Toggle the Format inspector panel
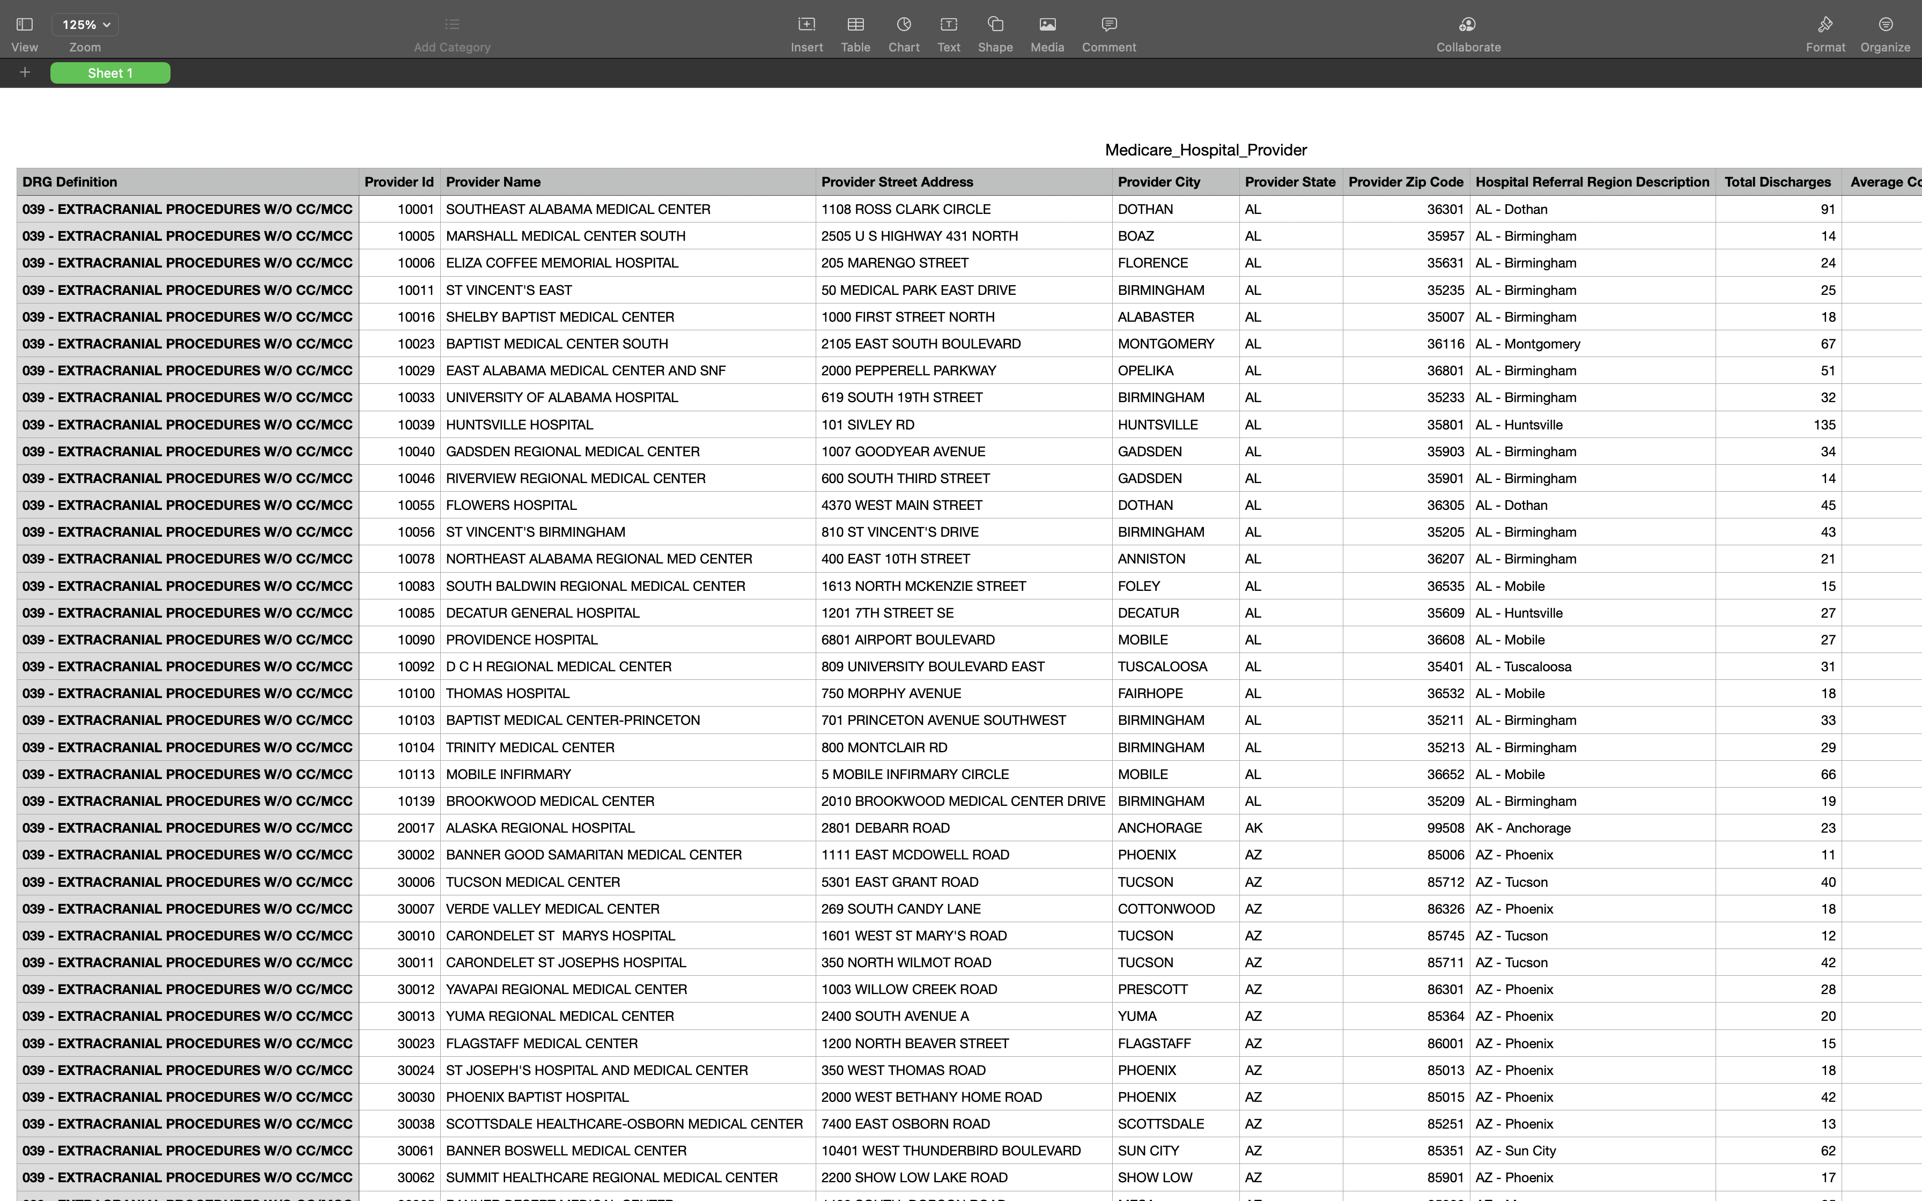The image size is (1922, 1201). point(1825,25)
